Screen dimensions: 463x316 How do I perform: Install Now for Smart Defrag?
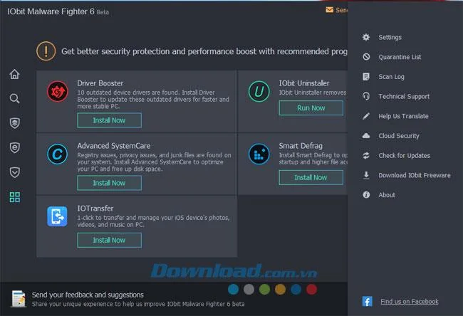click(311, 178)
